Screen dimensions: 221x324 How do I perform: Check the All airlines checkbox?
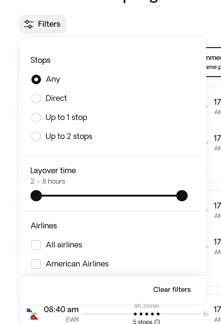pyautogui.click(x=36, y=245)
